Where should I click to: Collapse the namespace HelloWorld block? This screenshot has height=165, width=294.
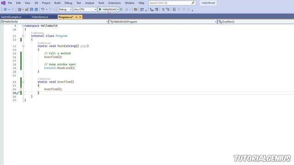pyautogui.click(x=23, y=26)
